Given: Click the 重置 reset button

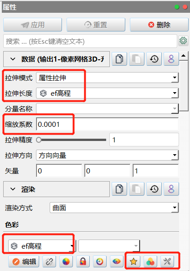Looking at the screenshot, I should (96, 25).
